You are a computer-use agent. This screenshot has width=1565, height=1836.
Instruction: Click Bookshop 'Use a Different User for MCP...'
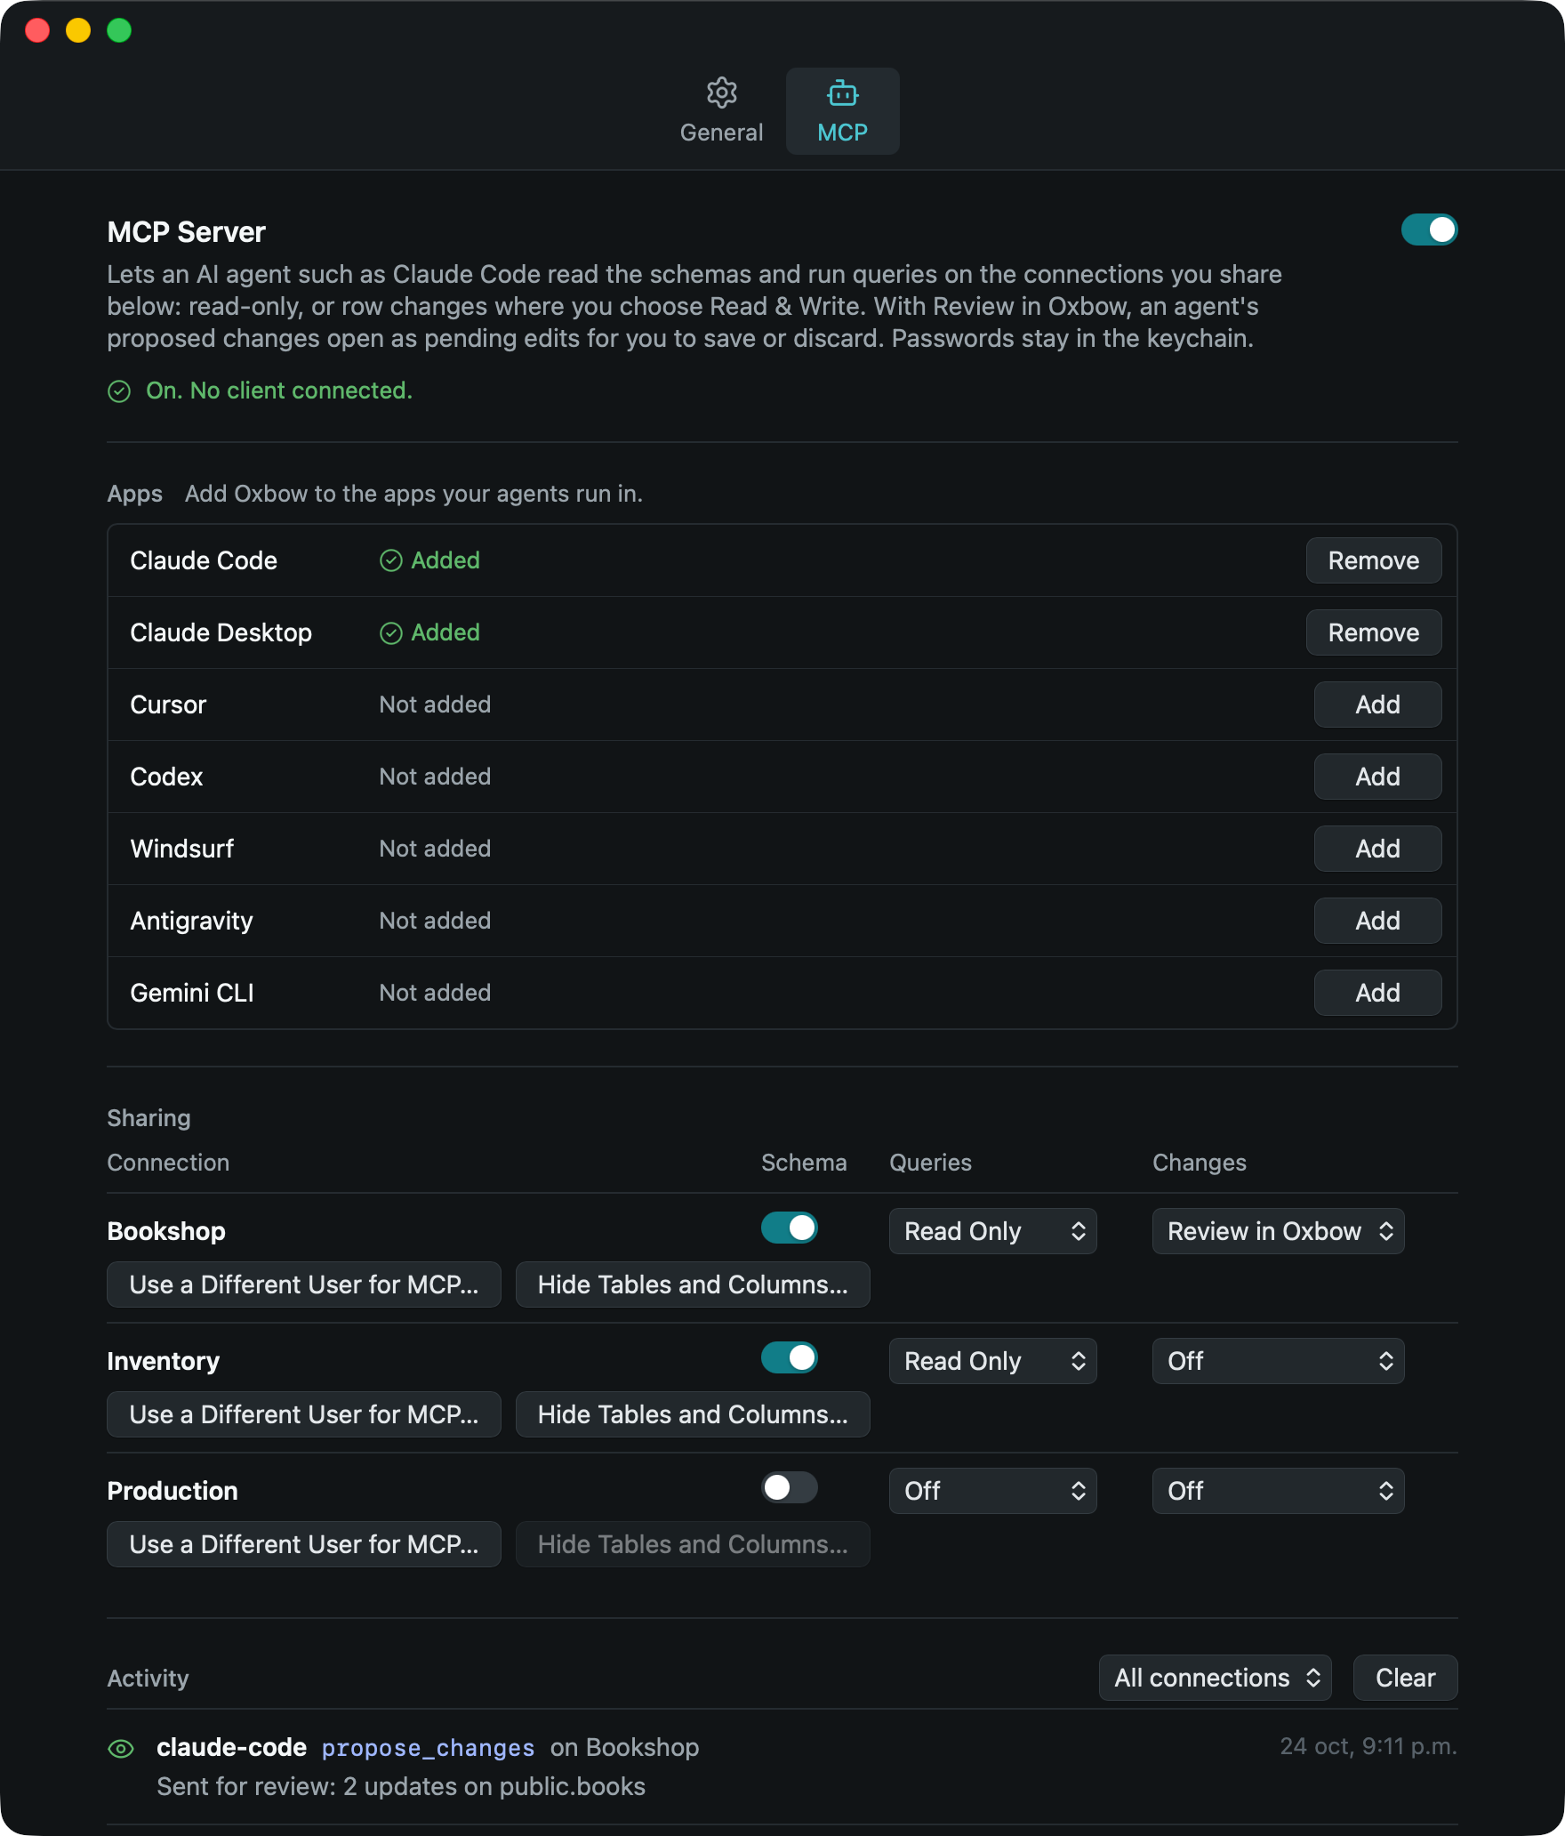pos(304,1284)
